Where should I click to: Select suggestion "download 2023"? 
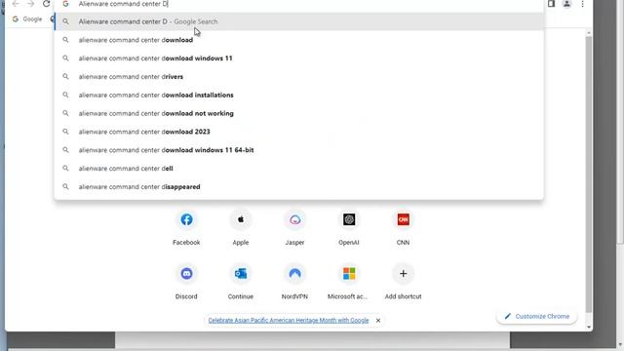coord(299,132)
